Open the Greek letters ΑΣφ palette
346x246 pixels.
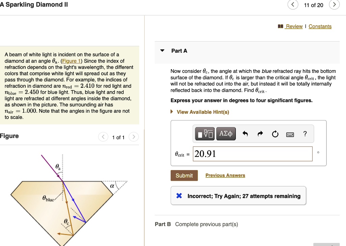coord(226,134)
